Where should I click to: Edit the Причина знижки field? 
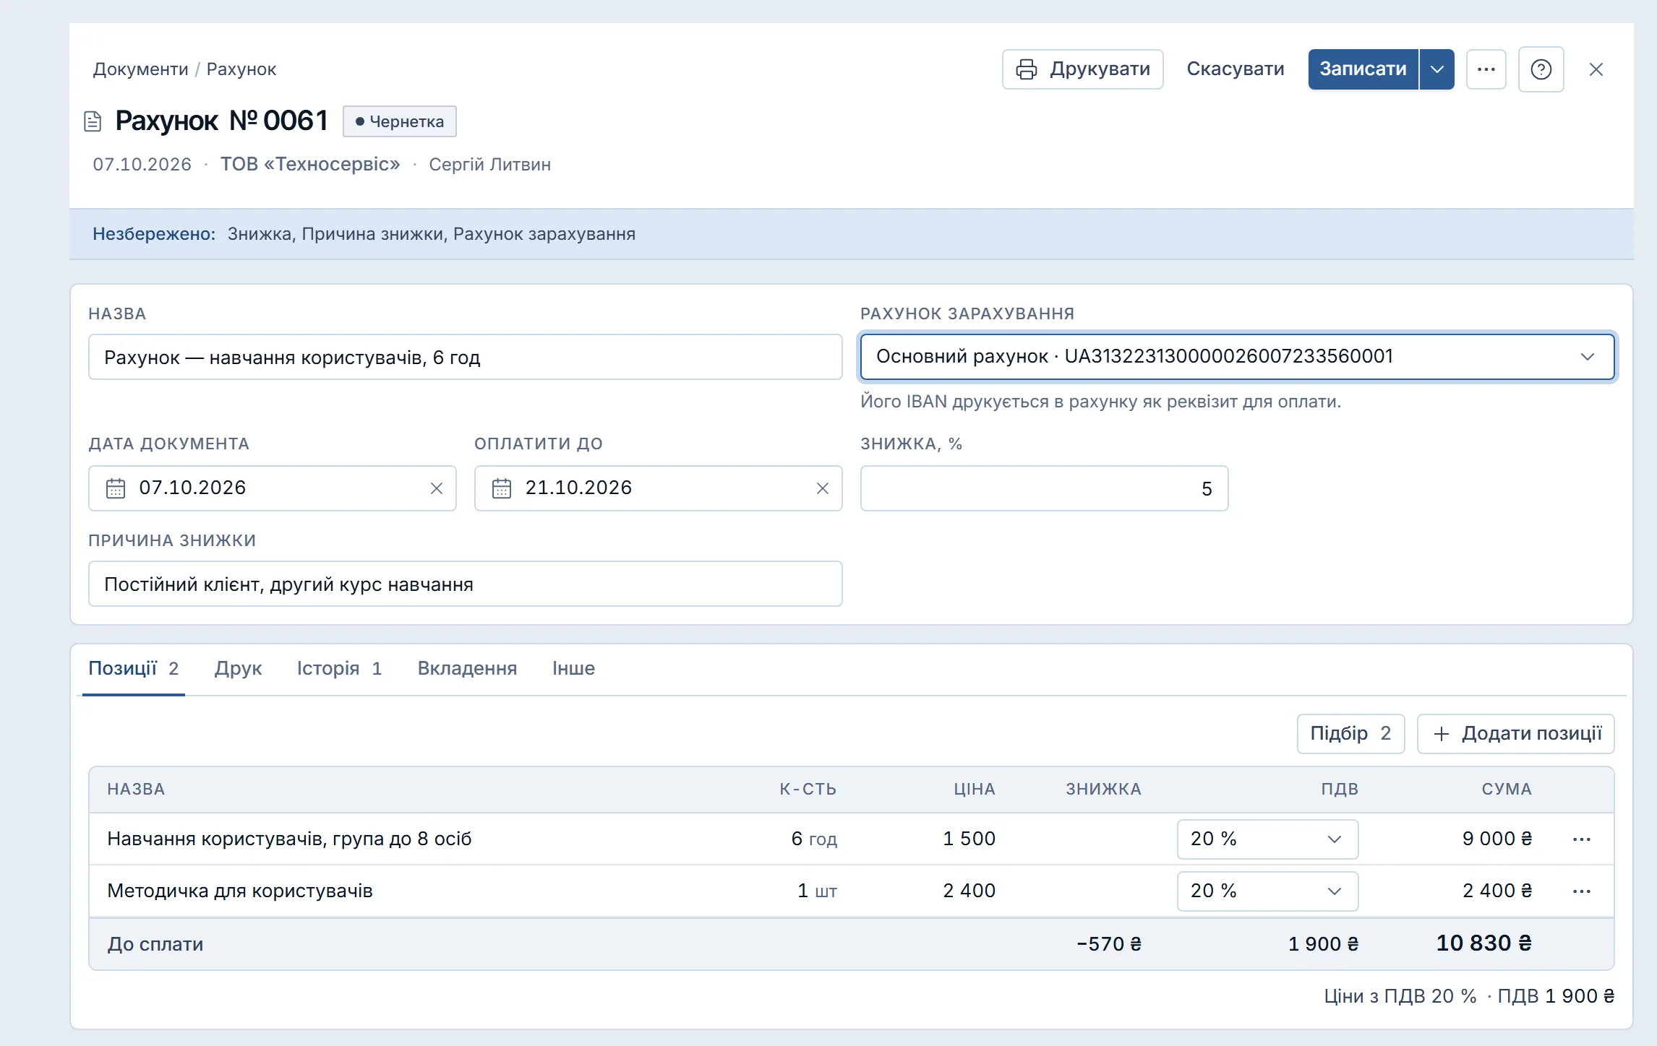[466, 584]
